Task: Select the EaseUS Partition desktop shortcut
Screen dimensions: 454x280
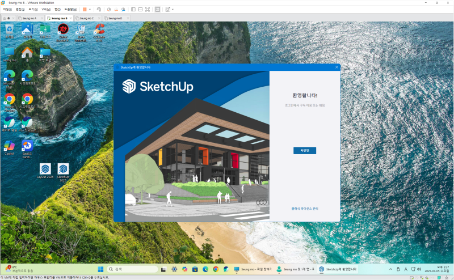Action: point(27,149)
